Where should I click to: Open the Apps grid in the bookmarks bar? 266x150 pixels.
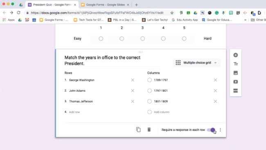(x=9, y=20)
